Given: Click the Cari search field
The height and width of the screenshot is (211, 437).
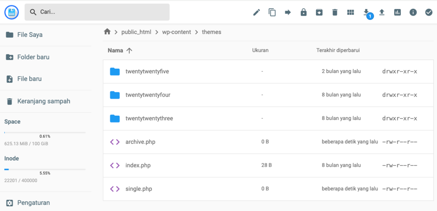Looking at the screenshot, I should 97,12.
